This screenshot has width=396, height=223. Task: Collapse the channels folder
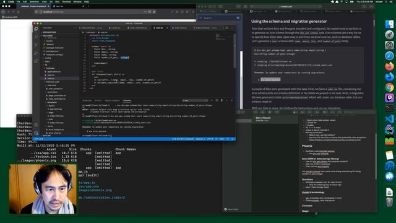pos(52,85)
